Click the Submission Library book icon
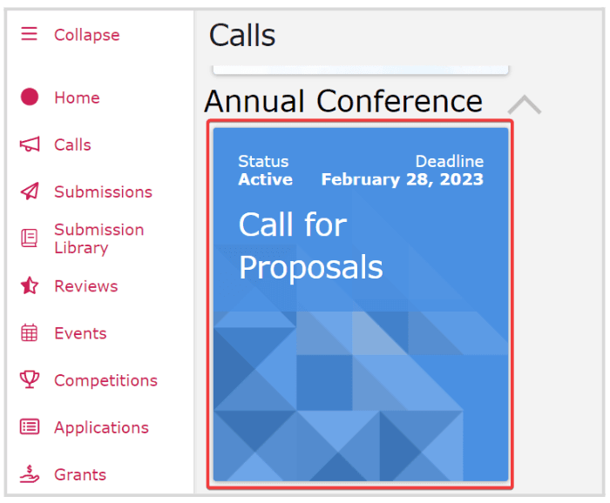 pos(29,238)
